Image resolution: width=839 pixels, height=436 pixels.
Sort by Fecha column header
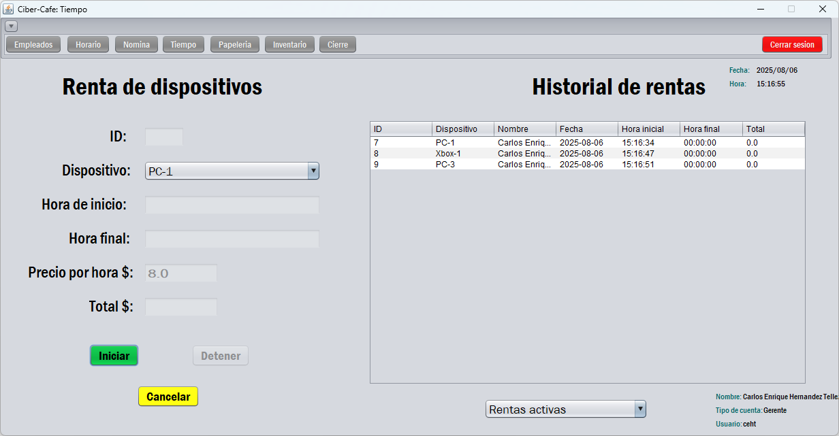pyautogui.click(x=587, y=129)
